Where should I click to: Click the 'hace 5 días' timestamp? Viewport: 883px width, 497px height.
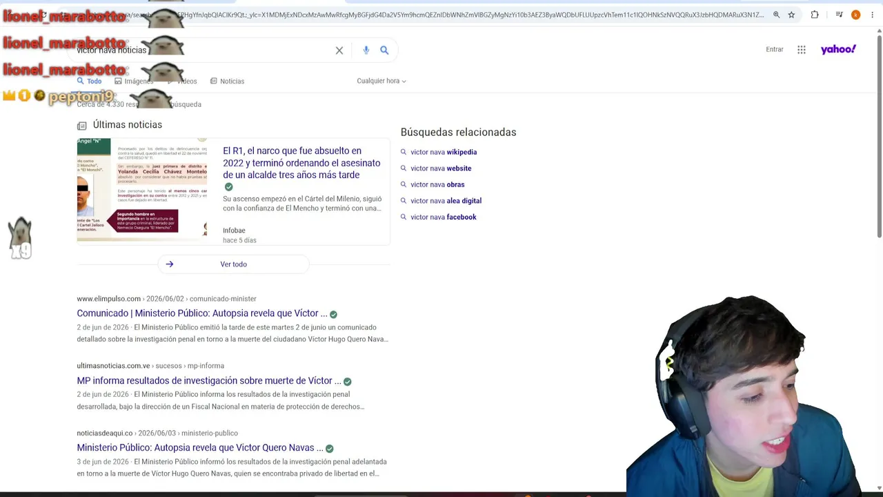(239, 240)
